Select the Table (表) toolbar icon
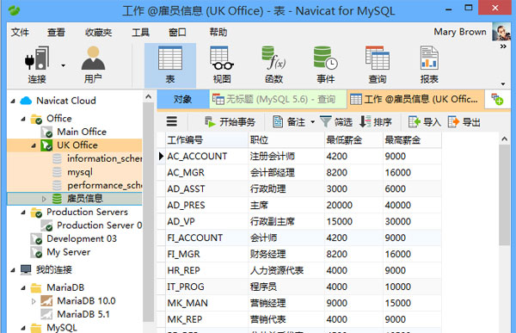 [x=170, y=65]
